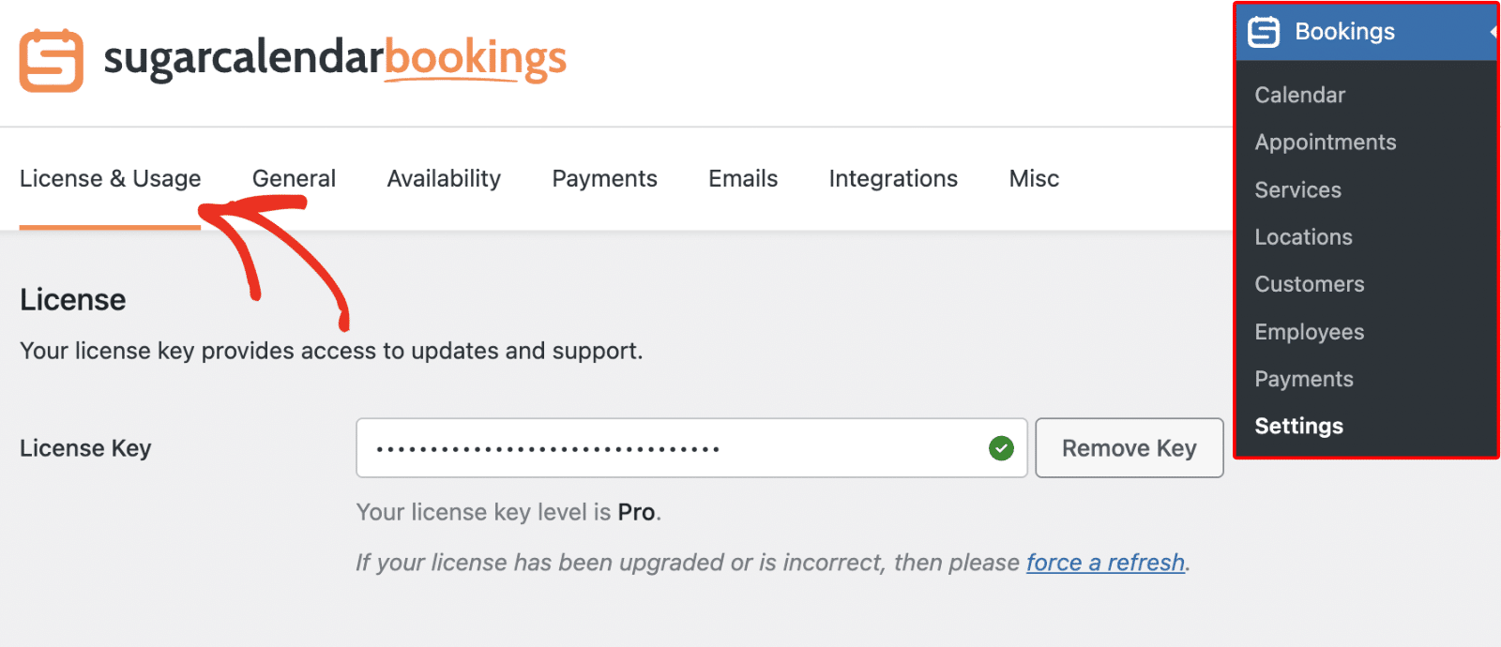
Task: Click the green license validation checkmark
Action: (x=1001, y=448)
